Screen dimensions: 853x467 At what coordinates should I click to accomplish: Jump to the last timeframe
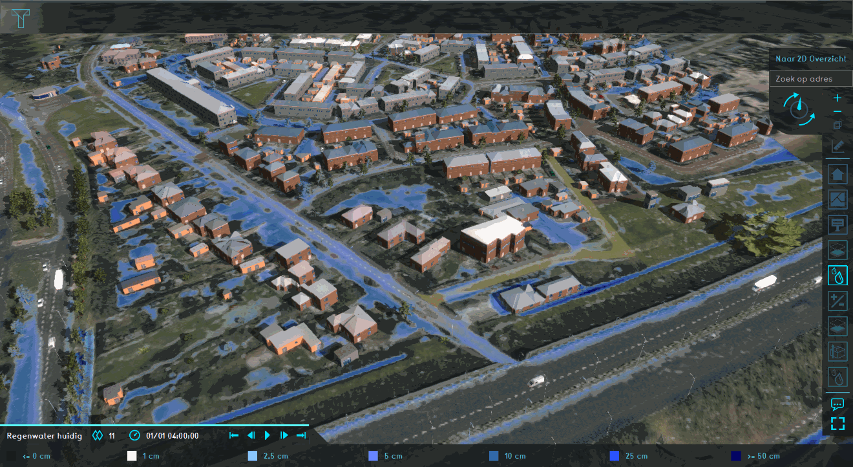(x=300, y=436)
